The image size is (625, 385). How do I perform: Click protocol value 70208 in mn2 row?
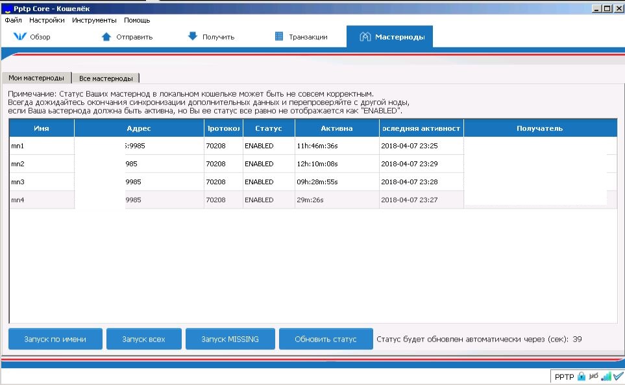pos(215,163)
